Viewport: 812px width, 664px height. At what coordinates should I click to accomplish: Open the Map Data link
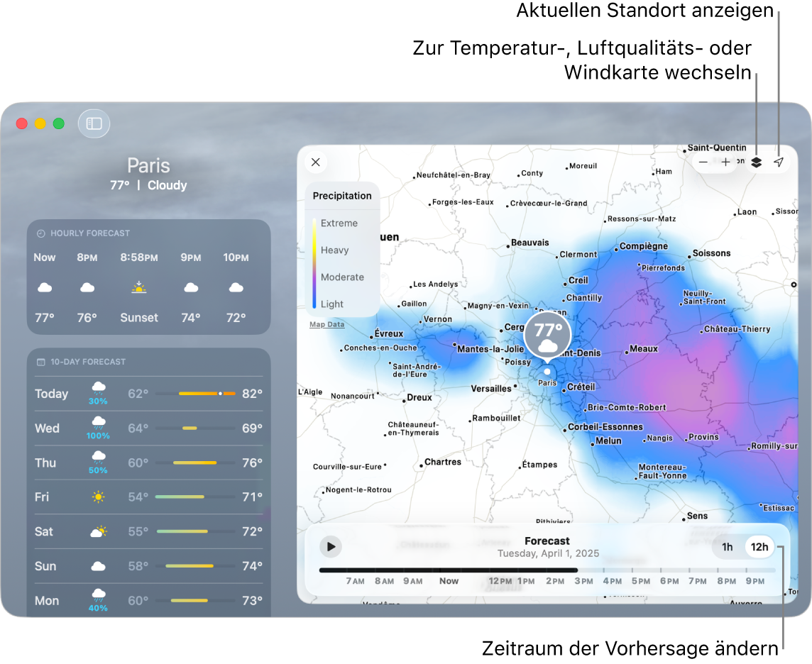click(x=327, y=325)
